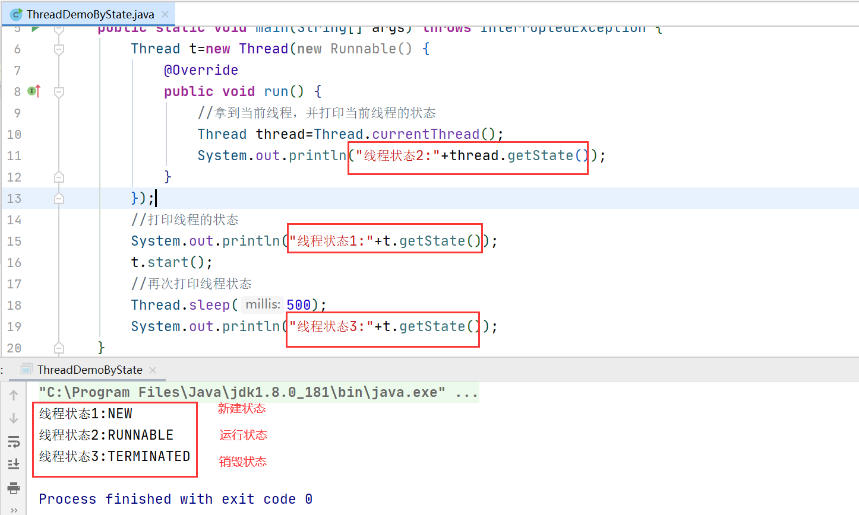The image size is (859, 515).
Task: Run main via the green gutter arrow
Action: point(35,28)
